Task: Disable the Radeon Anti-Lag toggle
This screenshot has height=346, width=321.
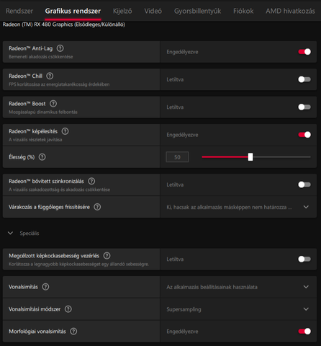Action: coord(304,52)
